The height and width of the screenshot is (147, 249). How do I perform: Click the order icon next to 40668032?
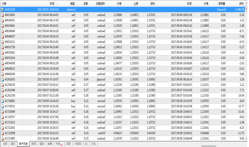(2, 69)
